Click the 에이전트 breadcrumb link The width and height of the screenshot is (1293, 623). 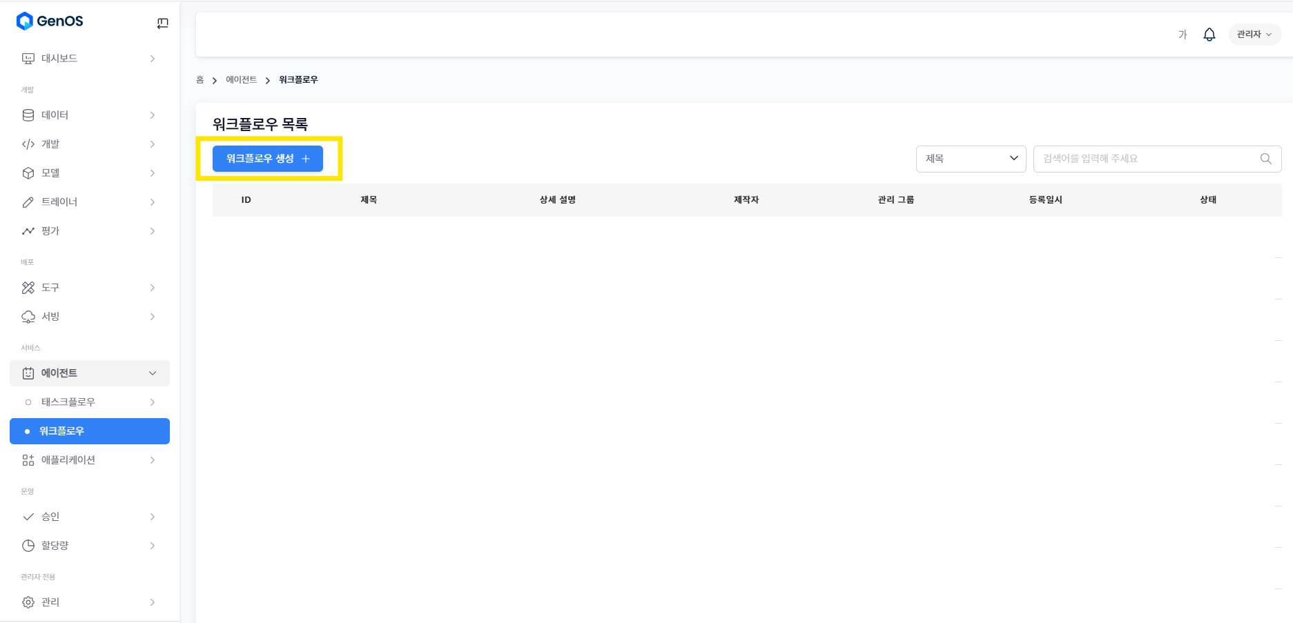click(x=241, y=80)
